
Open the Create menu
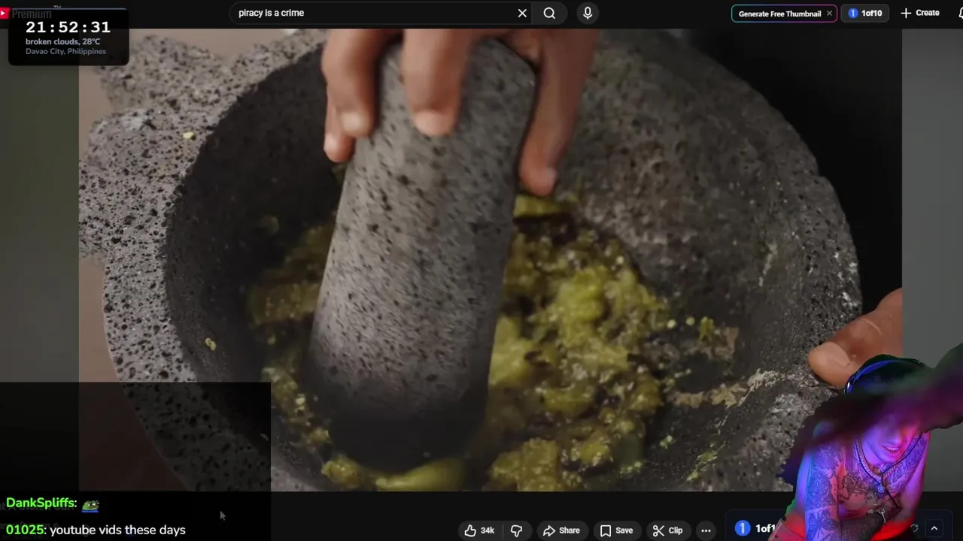(x=920, y=13)
